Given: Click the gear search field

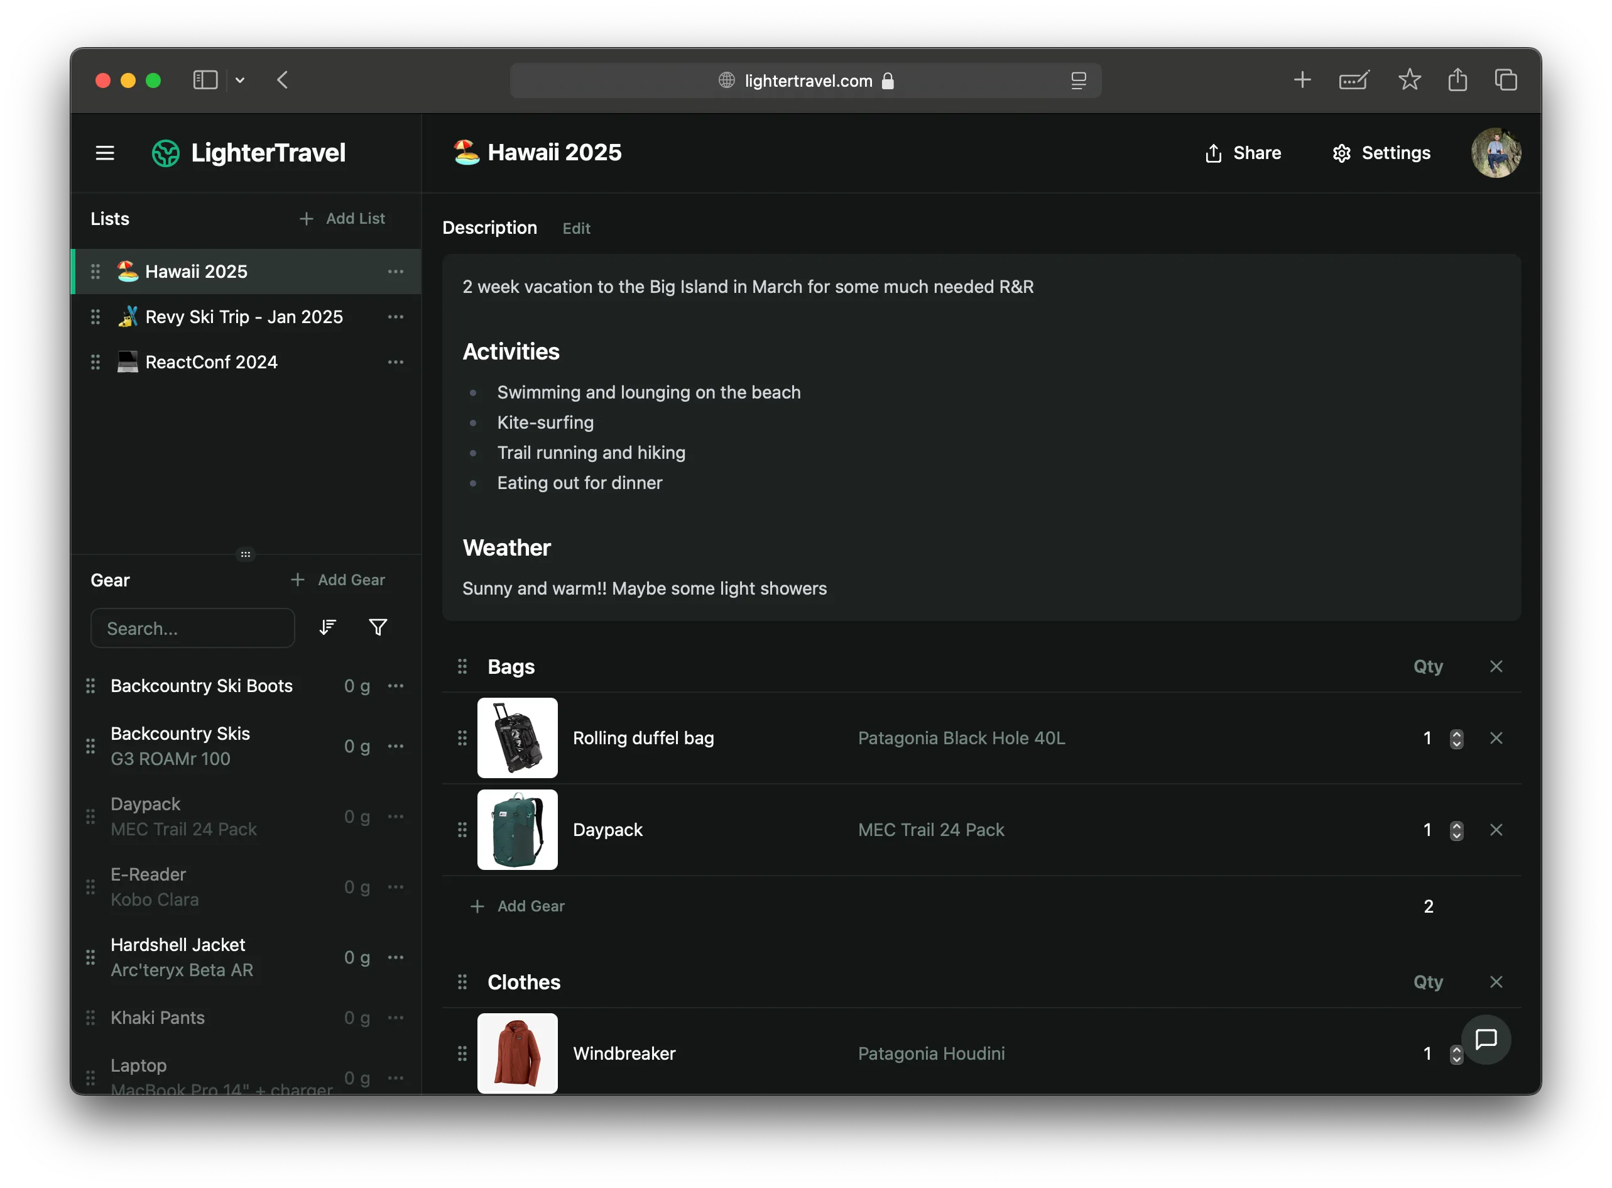Looking at the screenshot, I should pos(192,628).
